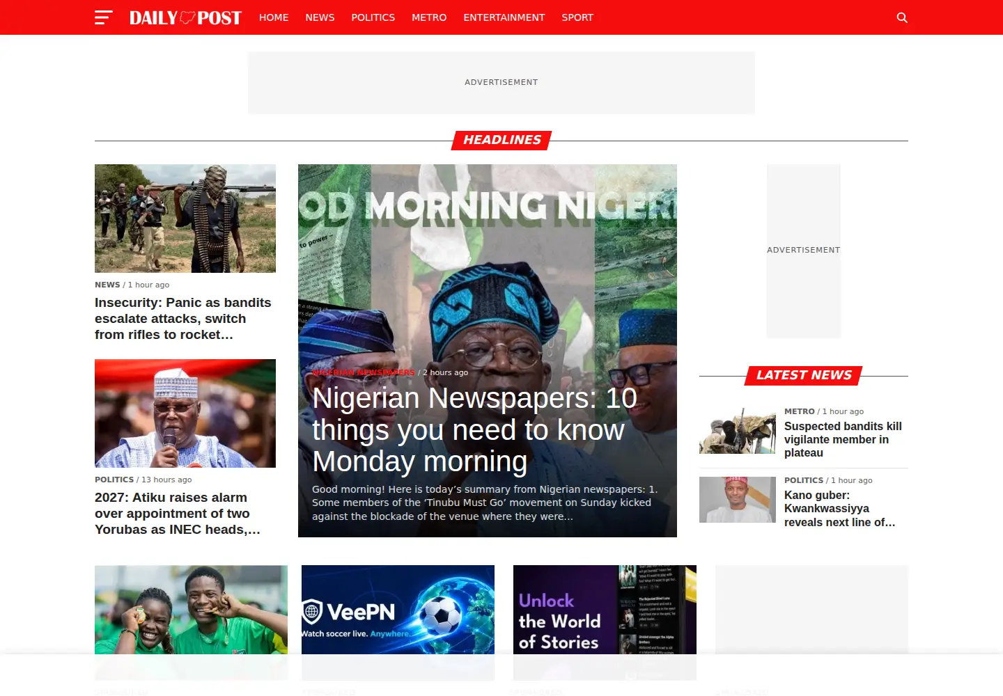Click the POLITICS tag above Kano guber
1003x696 pixels.
[x=804, y=480]
